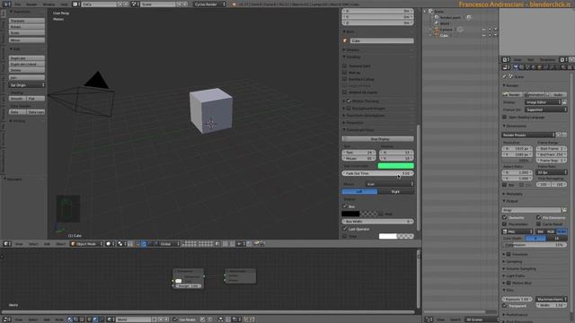Open the Object menu in 3D viewport header
Screen dimensions: 575x323
tap(60, 244)
